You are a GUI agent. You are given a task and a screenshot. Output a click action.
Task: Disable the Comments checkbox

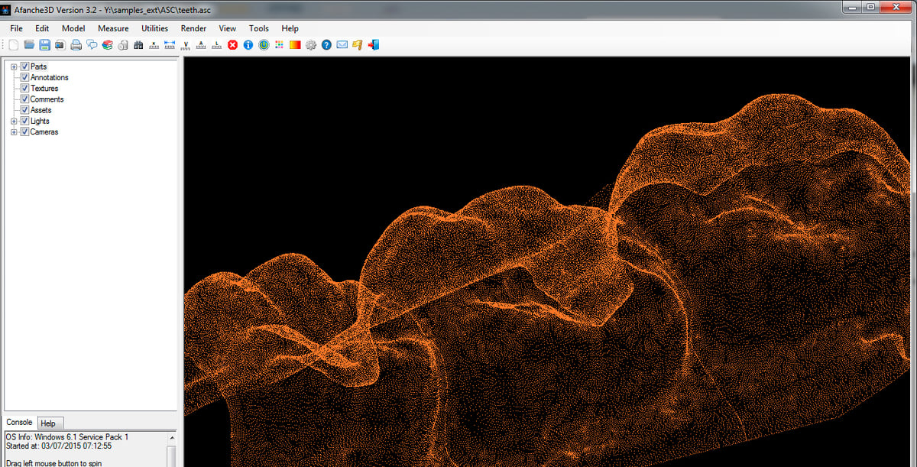click(25, 99)
